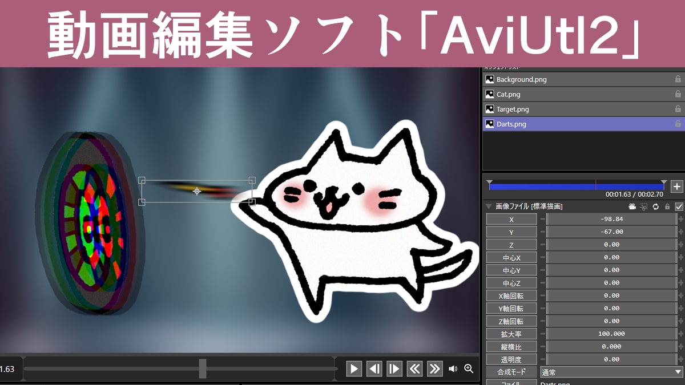Click the 透明度 parameter button
Image resolution: width=685 pixels, height=385 pixels.
coord(511,360)
